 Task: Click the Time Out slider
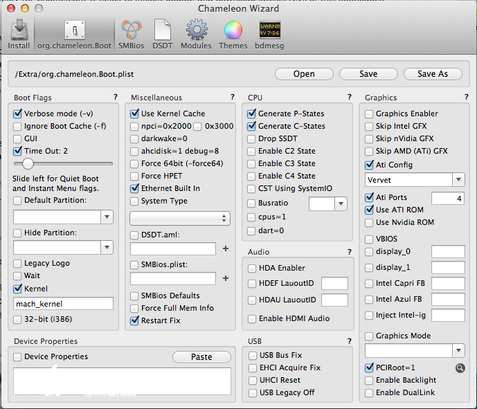[x=29, y=164]
